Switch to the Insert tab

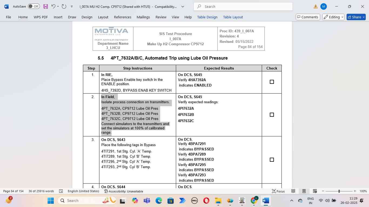(x=58, y=17)
